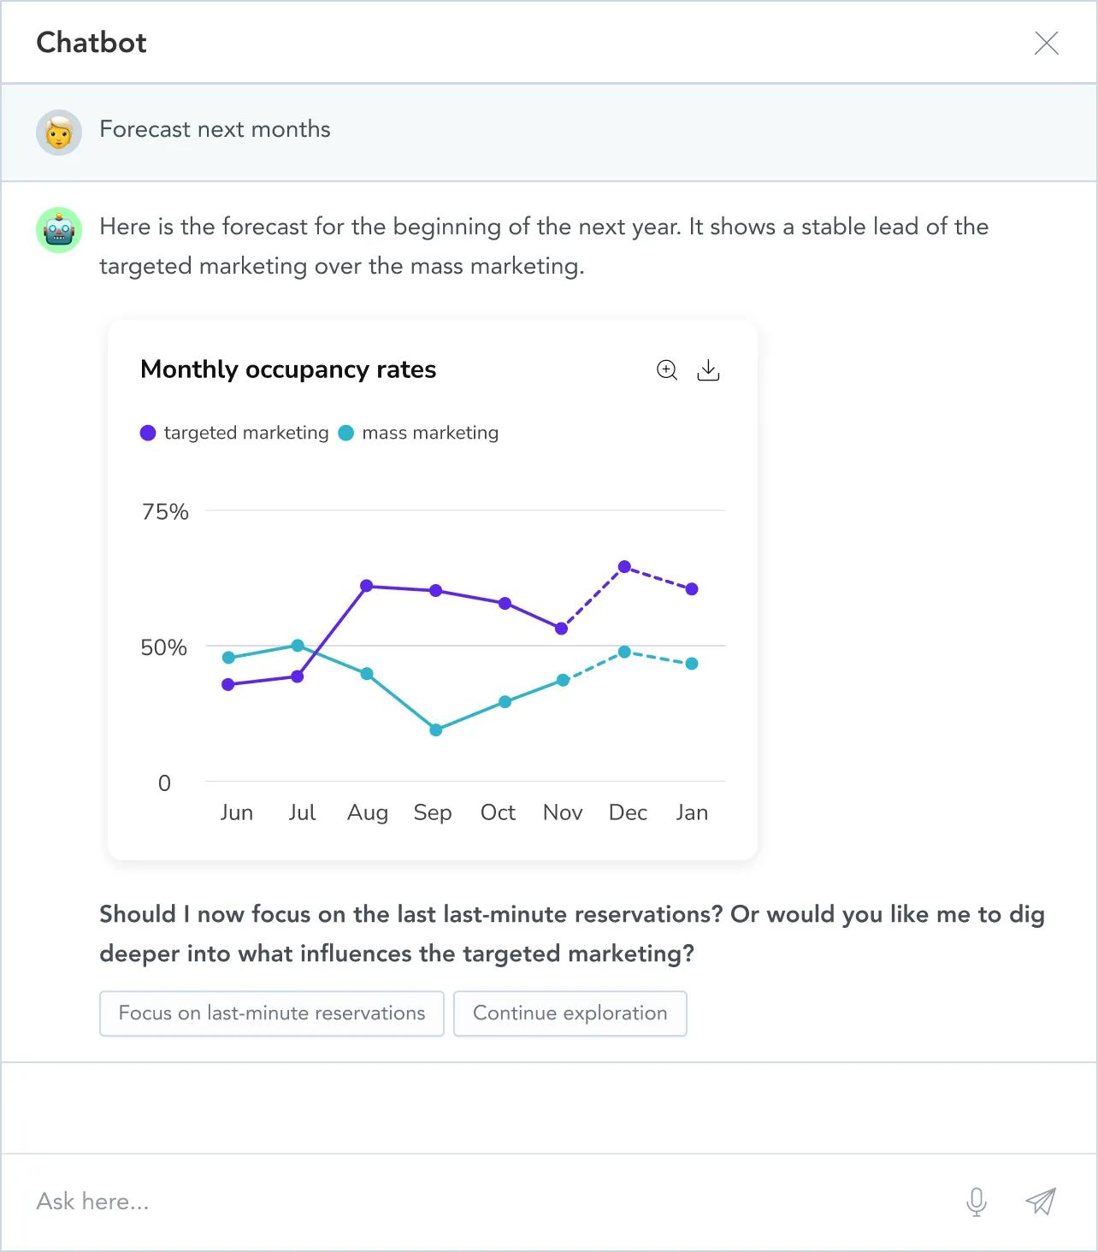Click the teal legend dot for mass marketing
Viewport: 1098px width, 1252px height.
point(346,433)
